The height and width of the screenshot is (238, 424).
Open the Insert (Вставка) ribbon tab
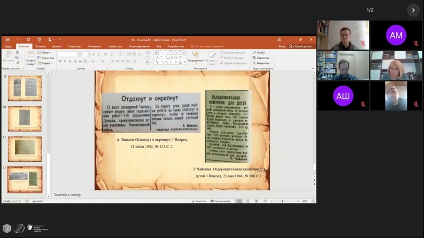(x=40, y=46)
